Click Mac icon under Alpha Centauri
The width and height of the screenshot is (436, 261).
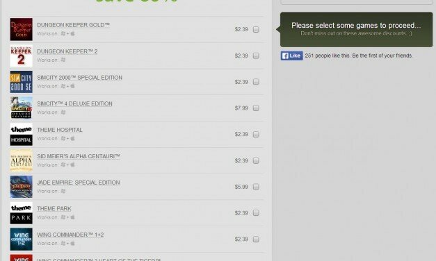(72, 165)
